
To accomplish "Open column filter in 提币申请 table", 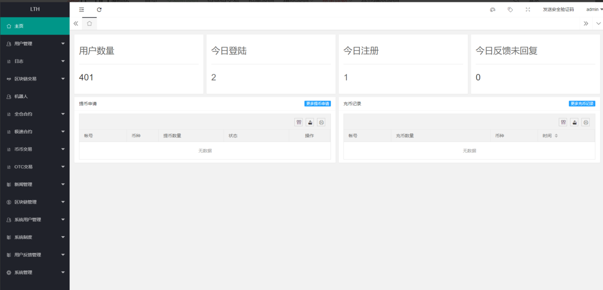I will coord(299,122).
